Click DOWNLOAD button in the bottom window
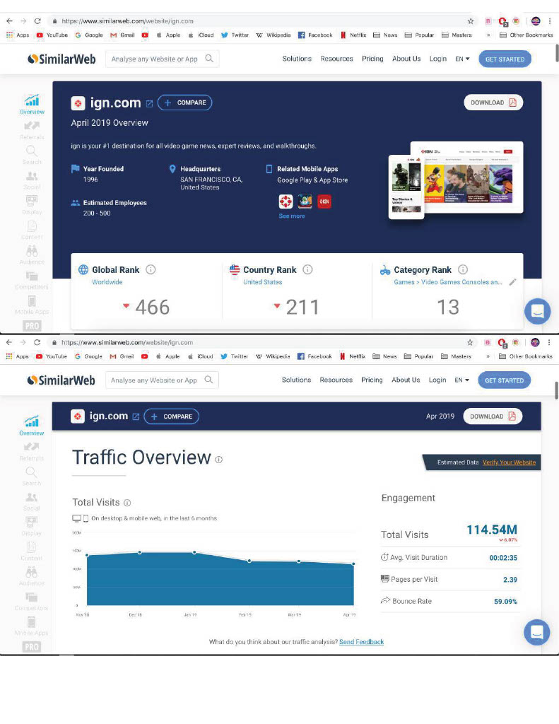The height and width of the screenshot is (724, 559). [493, 416]
